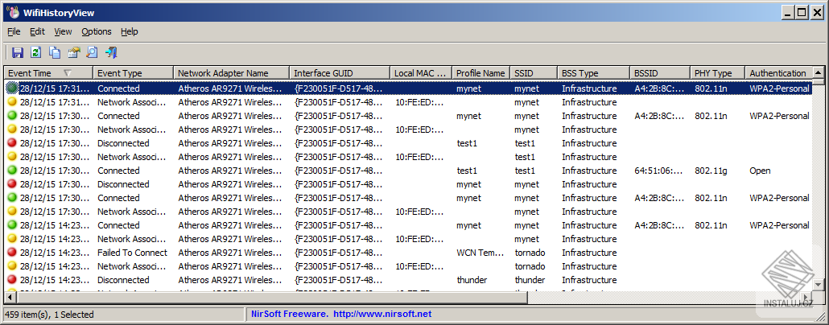829x325 pixels.
Task: Click 'Atheros AR9271' adapter in Failed To Connect row
Action: 230,253
